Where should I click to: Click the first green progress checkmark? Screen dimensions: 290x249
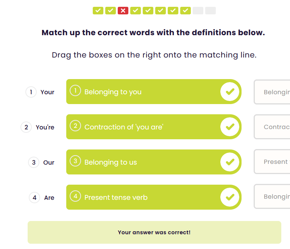pos(98,11)
